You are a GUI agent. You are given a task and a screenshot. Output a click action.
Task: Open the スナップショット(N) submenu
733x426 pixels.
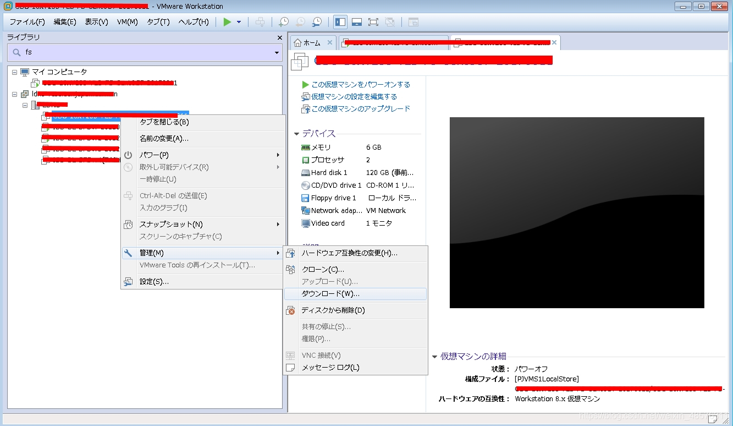pyautogui.click(x=203, y=225)
